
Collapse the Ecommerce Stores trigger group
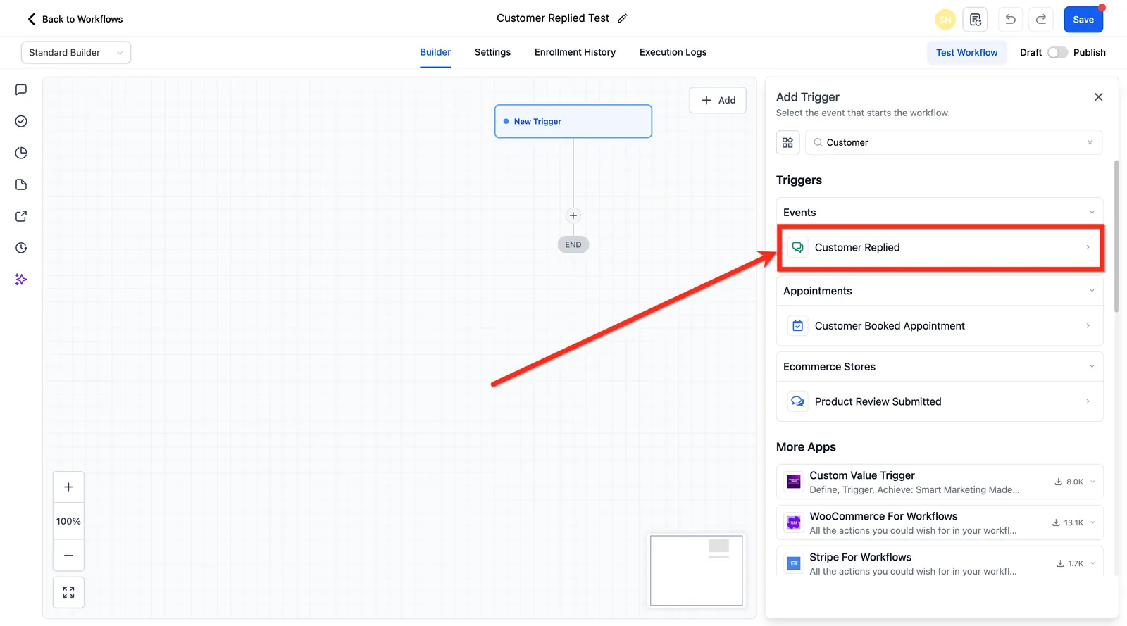1092,367
